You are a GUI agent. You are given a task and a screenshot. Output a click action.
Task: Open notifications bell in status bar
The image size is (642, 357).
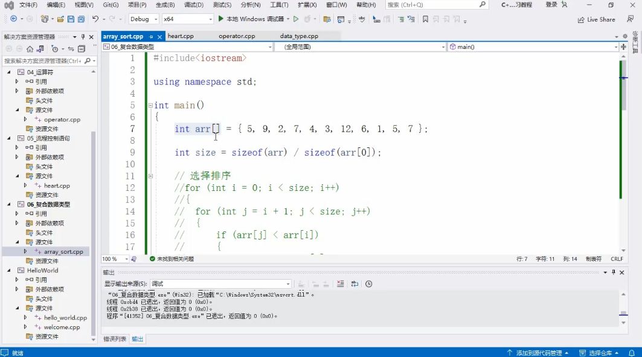point(632,353)
